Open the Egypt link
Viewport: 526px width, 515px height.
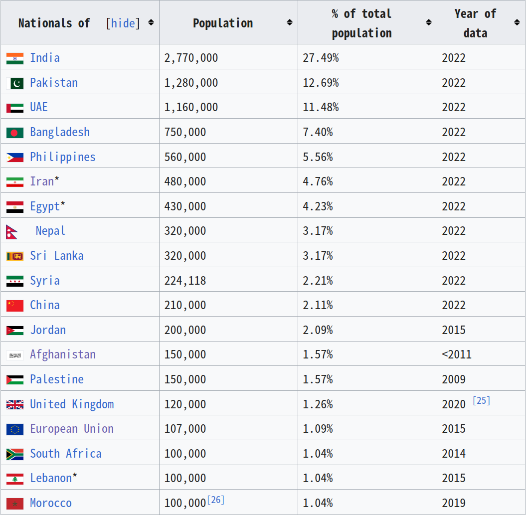pyautogui.click(x=45, y=206)
